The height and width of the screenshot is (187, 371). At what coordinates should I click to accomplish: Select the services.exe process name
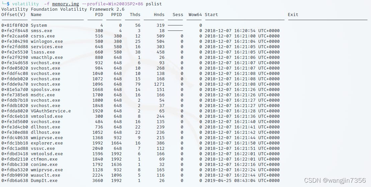[47, 46]
